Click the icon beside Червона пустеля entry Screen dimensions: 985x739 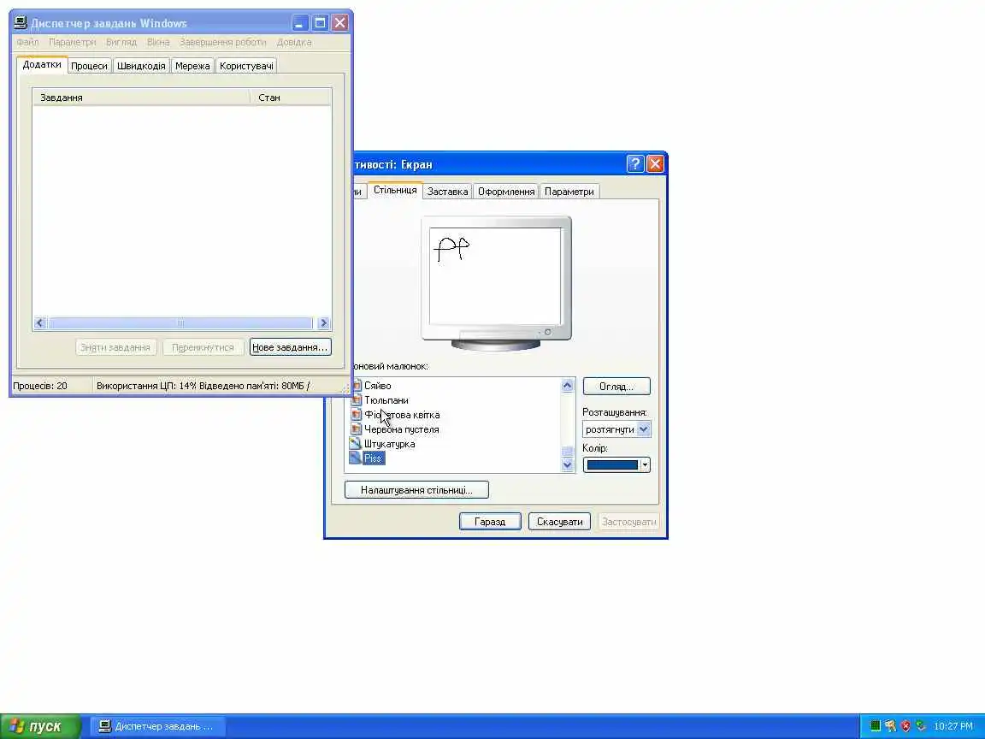click(357, 429)
